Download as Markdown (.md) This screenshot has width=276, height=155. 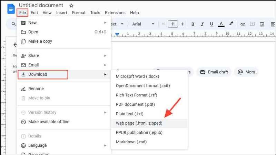click(x=149, y=142)
